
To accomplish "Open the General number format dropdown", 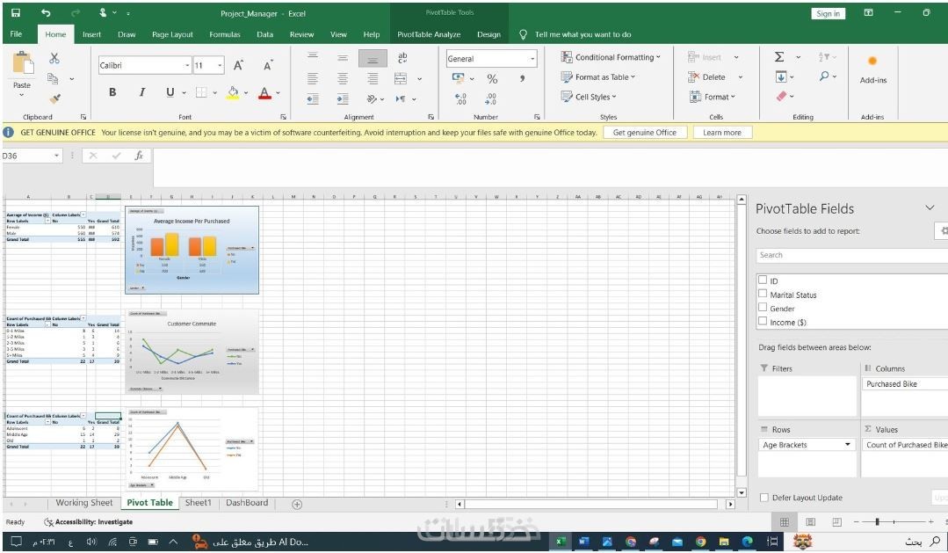I will [x=532, y=59].
